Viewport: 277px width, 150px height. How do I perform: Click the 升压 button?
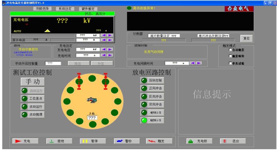pos(102,63)
